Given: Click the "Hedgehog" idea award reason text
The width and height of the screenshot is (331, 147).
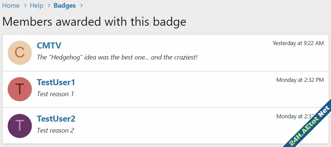Looking at the screenshot, I should 117,57.
